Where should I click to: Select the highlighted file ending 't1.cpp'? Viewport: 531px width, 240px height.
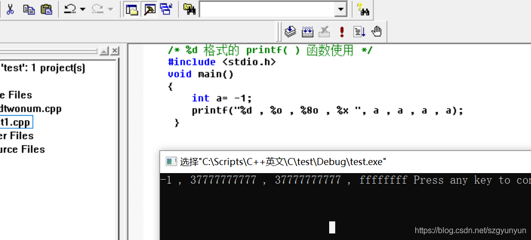tap(16, 122)
